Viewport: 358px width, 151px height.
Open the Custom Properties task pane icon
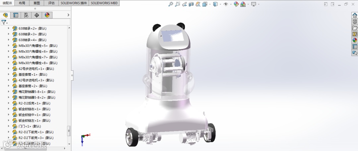tap(355, 47)
